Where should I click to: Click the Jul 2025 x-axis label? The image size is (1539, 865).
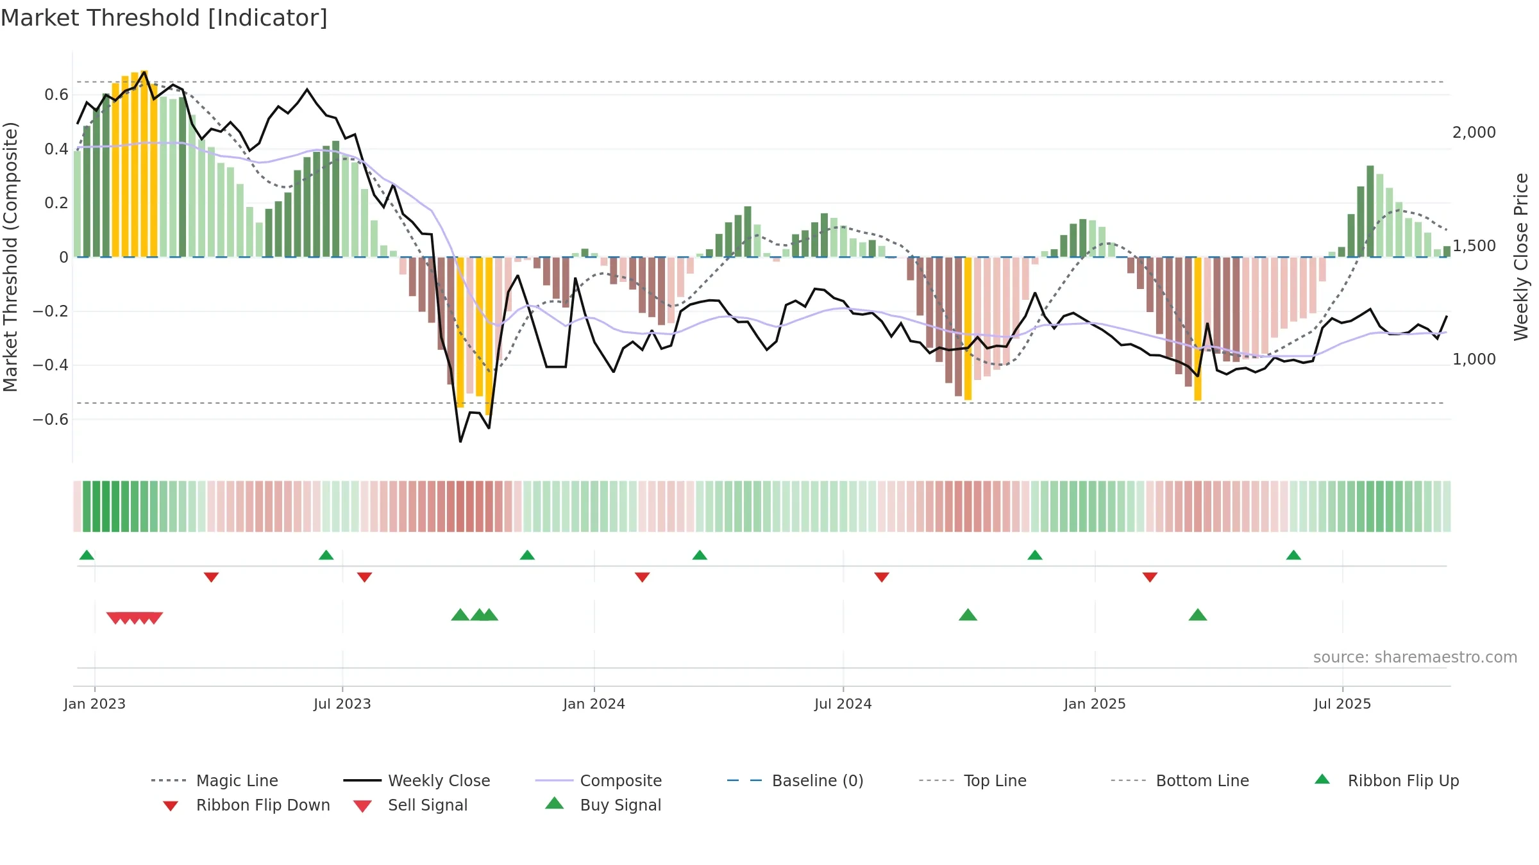click(1343, 704)
